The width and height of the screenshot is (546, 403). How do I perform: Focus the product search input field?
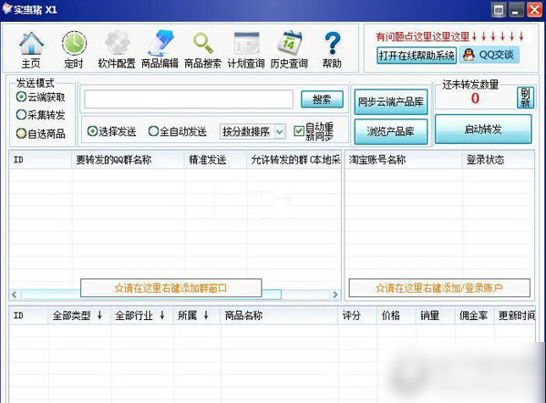(189, 99)
